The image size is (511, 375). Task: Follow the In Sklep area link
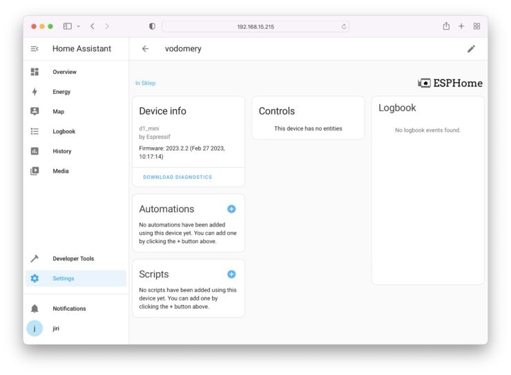(x=145, y=84)
